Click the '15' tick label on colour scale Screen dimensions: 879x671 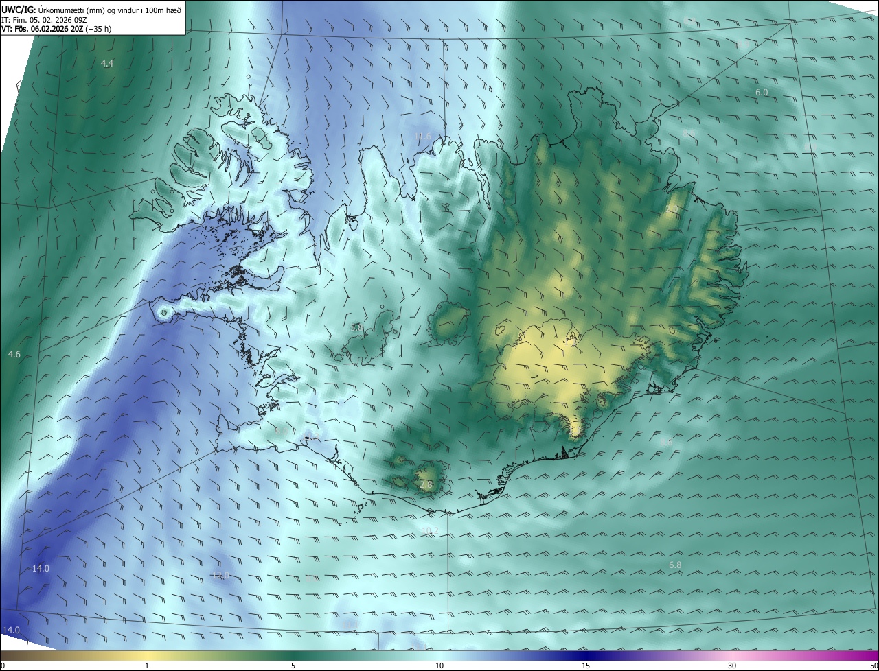click(x=586, y=666)
